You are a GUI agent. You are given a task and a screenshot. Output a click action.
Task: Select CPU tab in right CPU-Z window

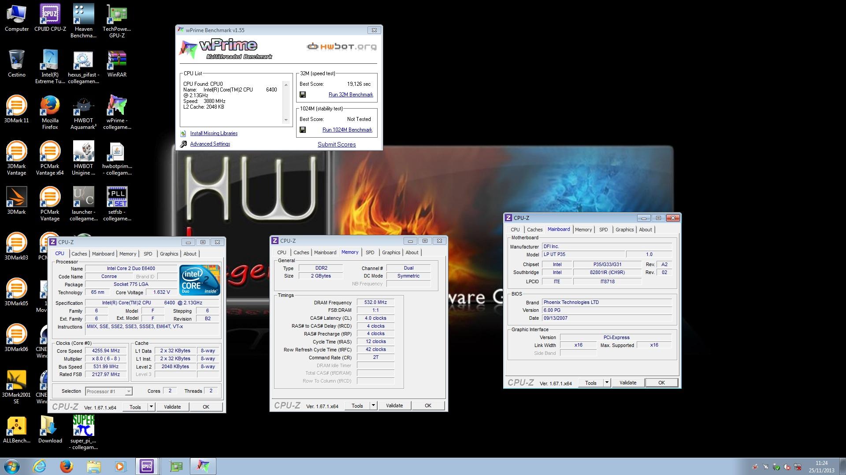[515, 230]
